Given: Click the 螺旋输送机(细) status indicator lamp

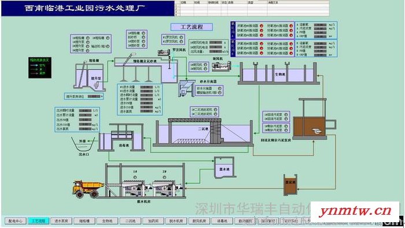Looking at the screenshot, I should coord(219,93).
